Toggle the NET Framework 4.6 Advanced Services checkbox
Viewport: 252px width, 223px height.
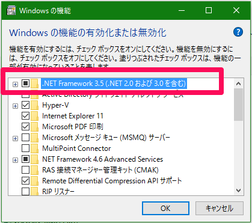(x=25, y=159)
